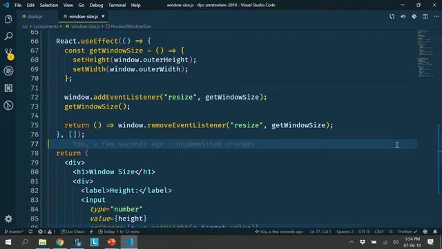Click the components breadcrumb segment
This screenshot has width=442, height=249.
click(46, 26)
